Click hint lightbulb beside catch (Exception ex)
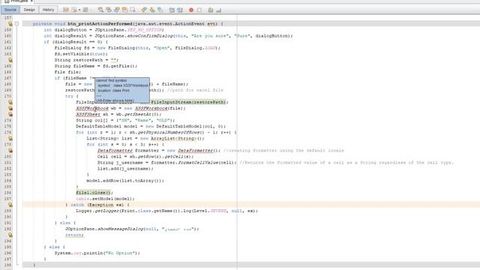Image resolution: width=480 pixels, height=270 pixels. (10, 205)
